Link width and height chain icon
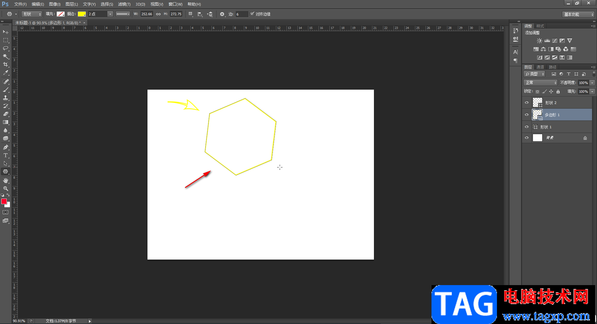The image size is (597, 324). coord(158,14)
